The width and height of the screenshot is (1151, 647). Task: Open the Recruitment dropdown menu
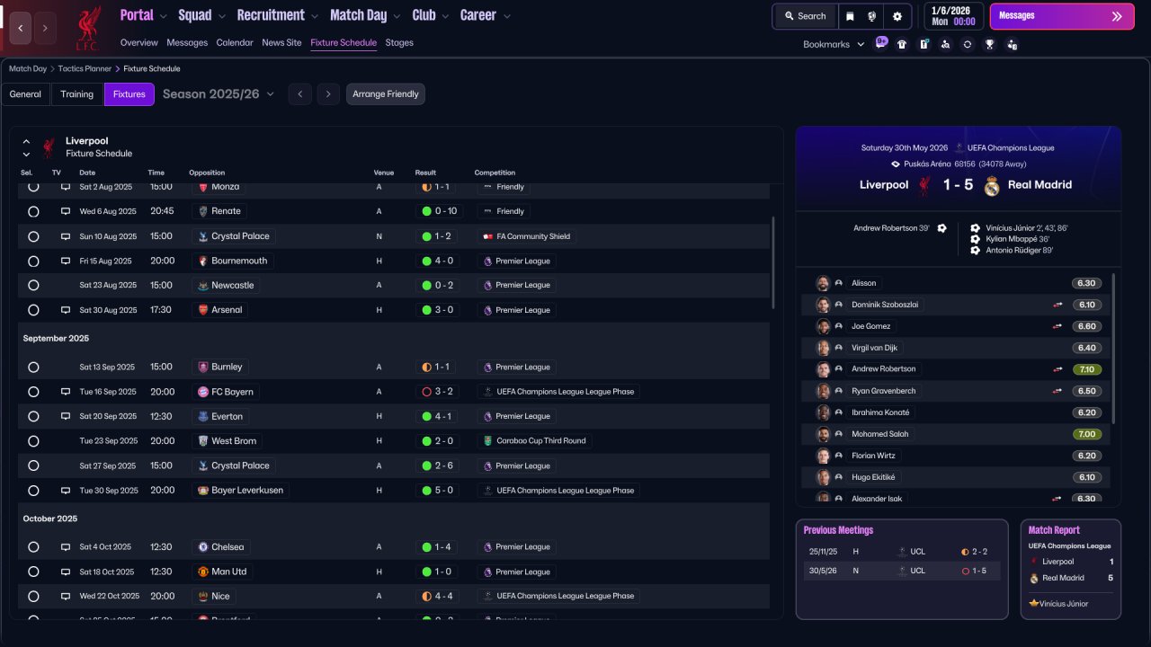[x=278, y=15]
